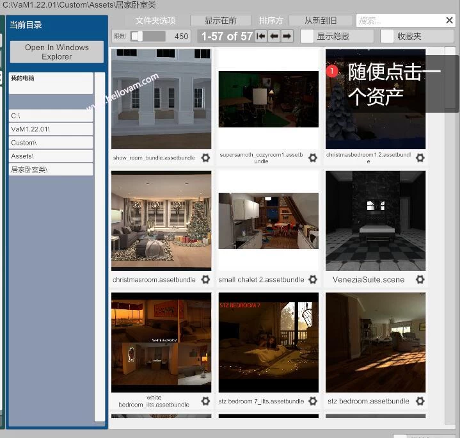Image resolution: width=460 pixels, height=438 pixels.
Task: Select Custom\ folder in directory list
Action: 51,143
